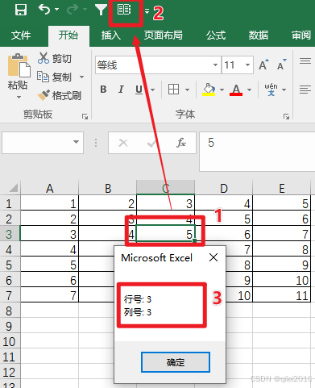315x388 pixels.
Task: Apply the red font color A
Action: point(236,90)
